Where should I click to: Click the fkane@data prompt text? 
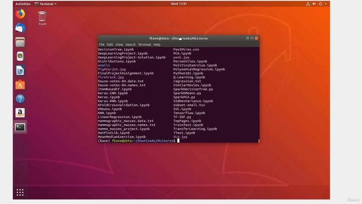(x=122, y=141)
